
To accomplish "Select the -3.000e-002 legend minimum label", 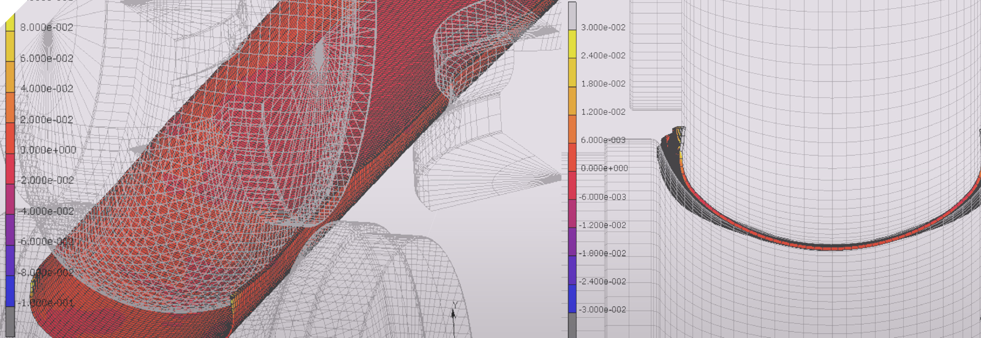I will pos(603,309).
